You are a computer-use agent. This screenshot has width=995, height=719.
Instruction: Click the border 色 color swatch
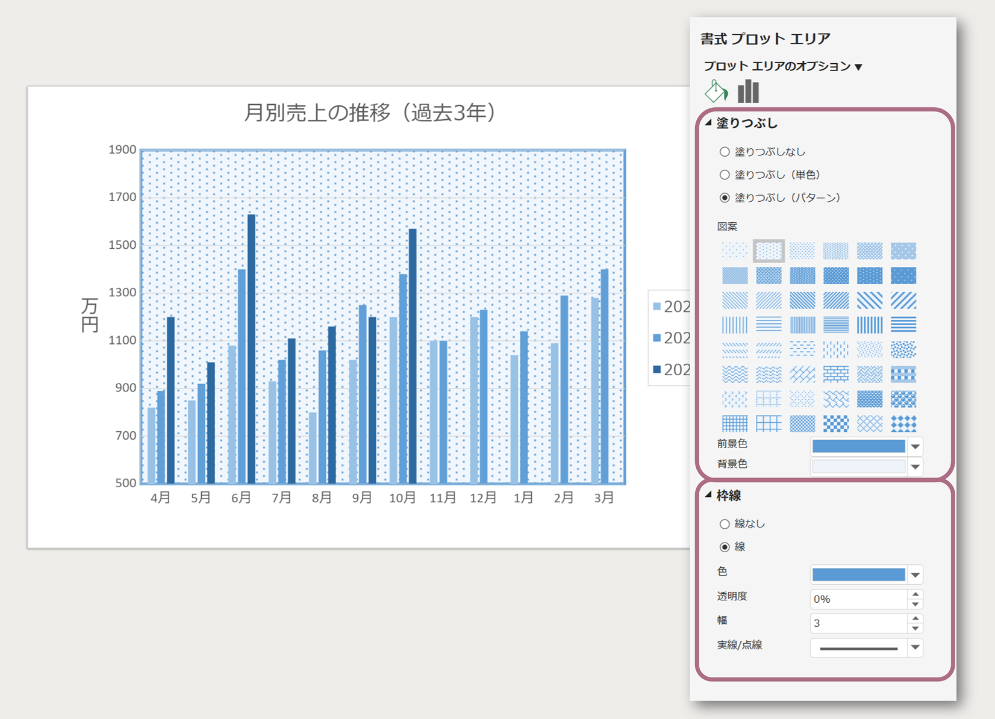(x=859, y=574)
